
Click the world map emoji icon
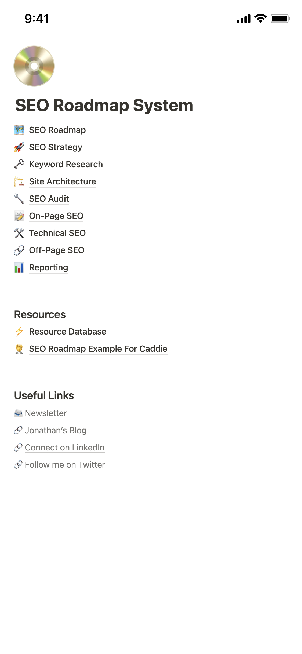coord(19,130)
